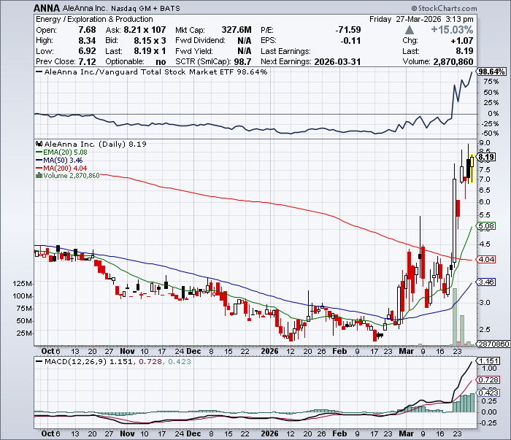Click the Bid value 8.15 x 3
The width and height of the screenshot is (511, 440).
click(x=150, y=41)
